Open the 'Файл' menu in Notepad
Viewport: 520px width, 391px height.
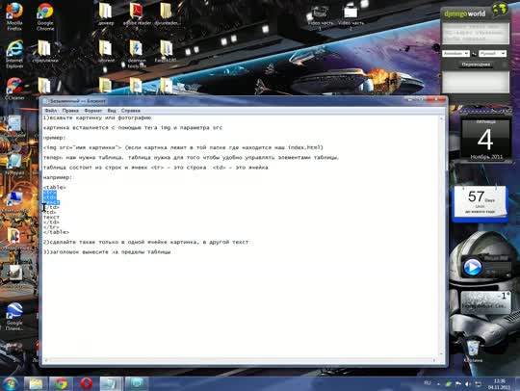(x=51, y=111)
